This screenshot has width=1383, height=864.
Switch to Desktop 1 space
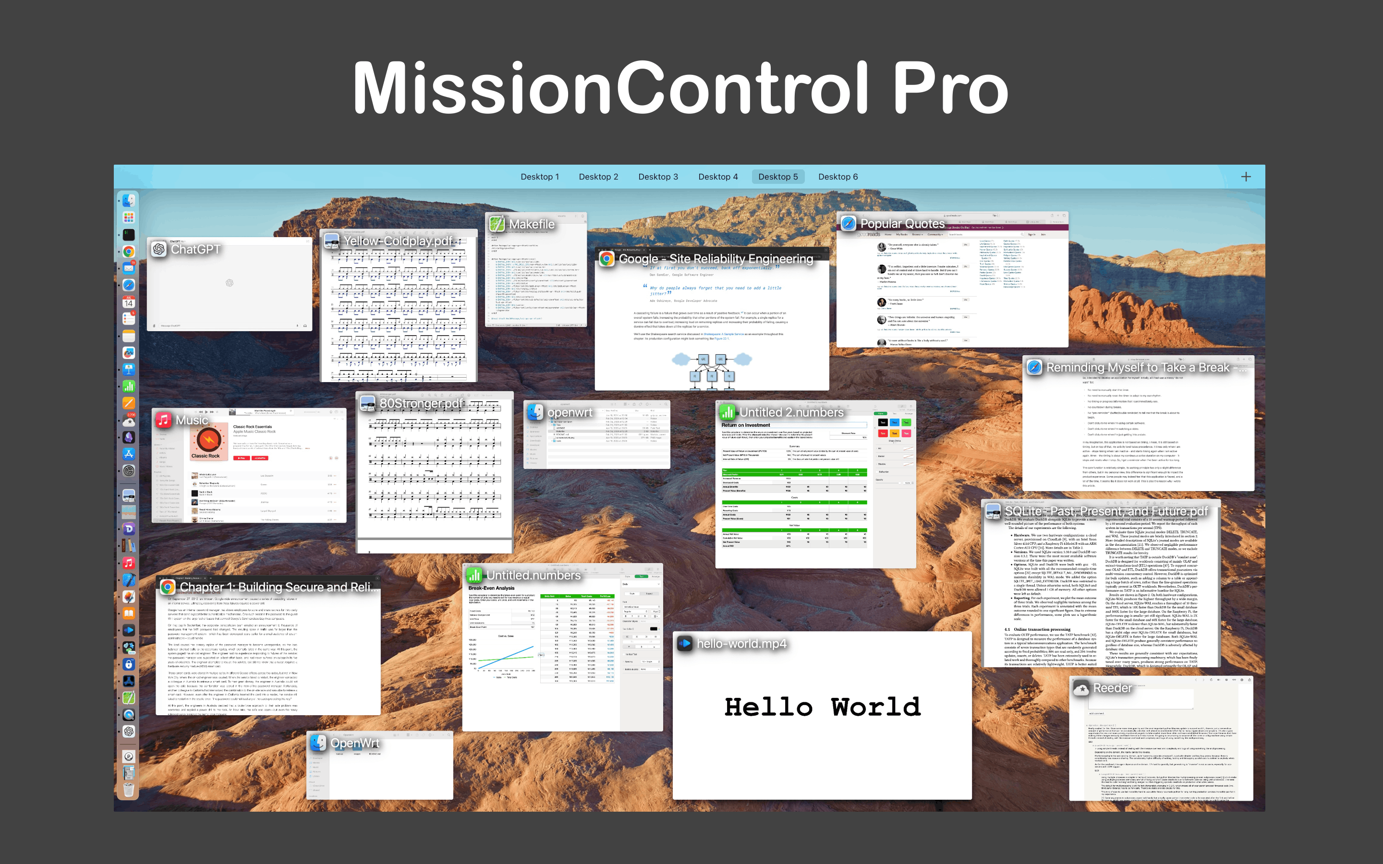(x=539, y=177)
